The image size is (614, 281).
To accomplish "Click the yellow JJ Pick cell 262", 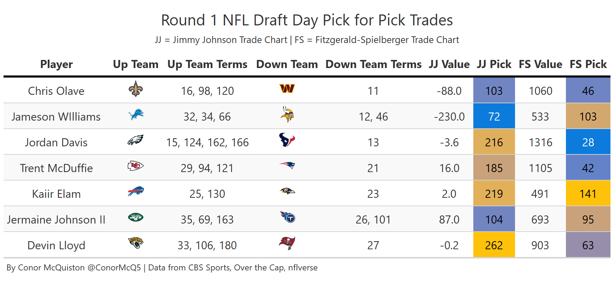I will pyautogui.click(x=494, y=245).
